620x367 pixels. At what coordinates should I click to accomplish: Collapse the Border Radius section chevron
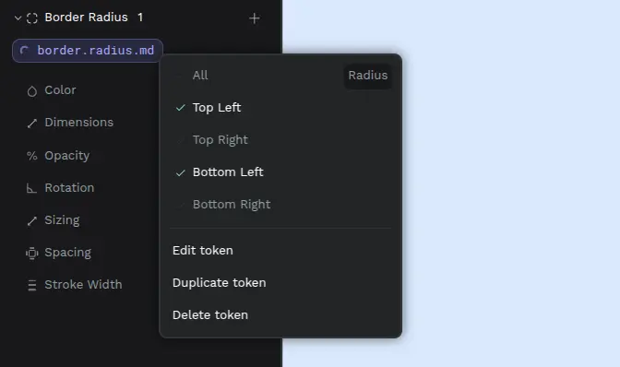point(18,18)
